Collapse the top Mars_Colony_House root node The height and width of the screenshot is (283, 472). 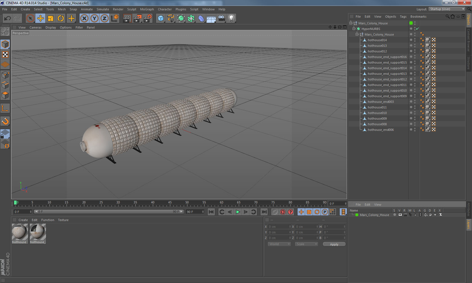pyautogui.click(x=351, y=23)
